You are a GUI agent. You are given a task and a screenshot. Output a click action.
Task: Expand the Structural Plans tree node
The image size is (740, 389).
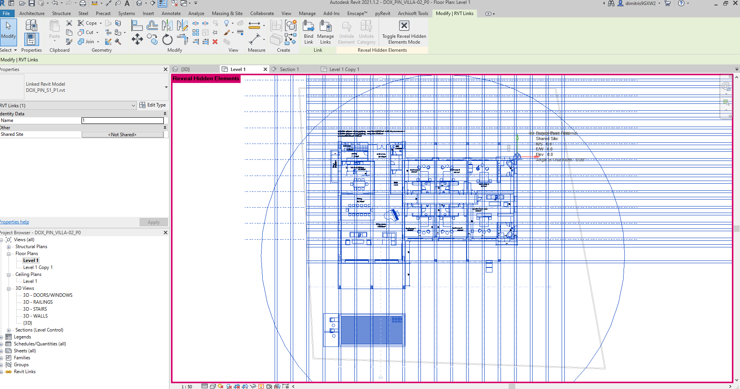(9, 247)
